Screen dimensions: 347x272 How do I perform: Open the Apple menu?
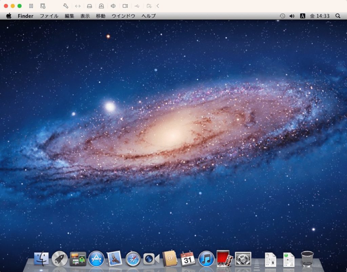click(9, 16)
